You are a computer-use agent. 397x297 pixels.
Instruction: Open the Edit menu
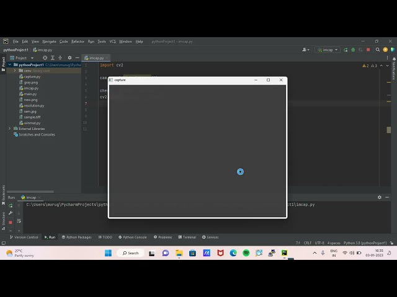tap(25, 41)
